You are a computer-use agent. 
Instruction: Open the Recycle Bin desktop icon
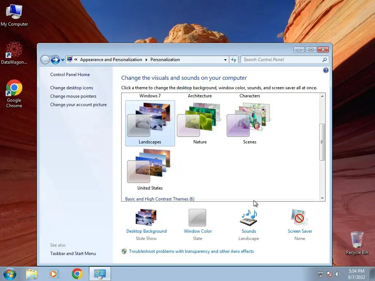tap(357, 243)
